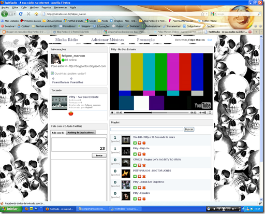Click the DJ message text area

coord(79,145)
